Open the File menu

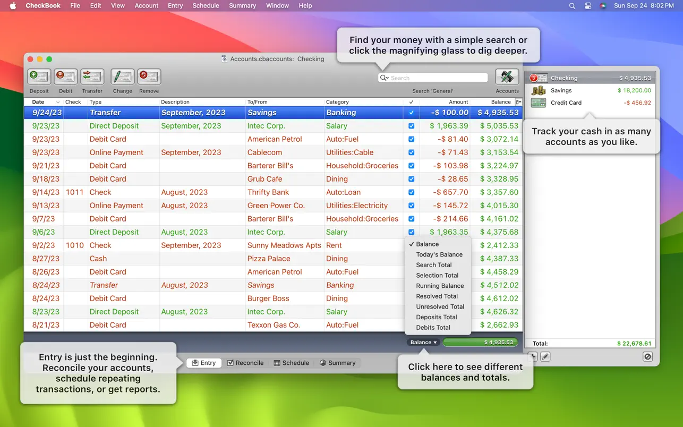[x=75, y=5]
